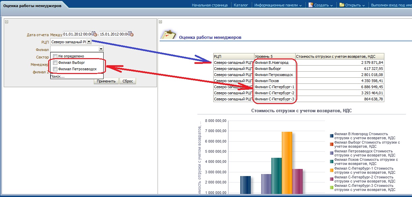The height and width of the screenshot is (197, 412).
Task: Click the orange С-Петербург-1 legend swatch
Action: pos(332,170)
